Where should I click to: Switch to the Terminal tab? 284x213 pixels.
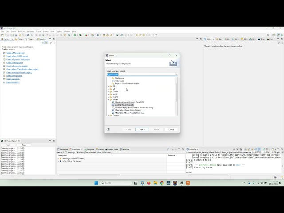[x=124, y=150]
